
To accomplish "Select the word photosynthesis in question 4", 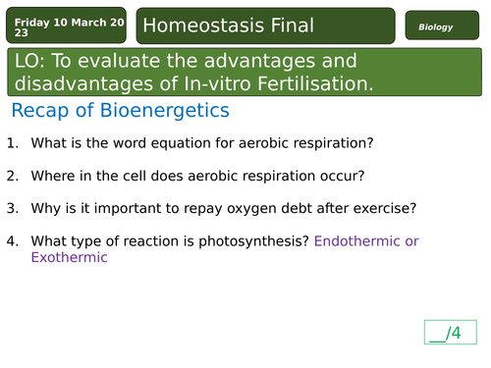I will [x=253, y=241].
